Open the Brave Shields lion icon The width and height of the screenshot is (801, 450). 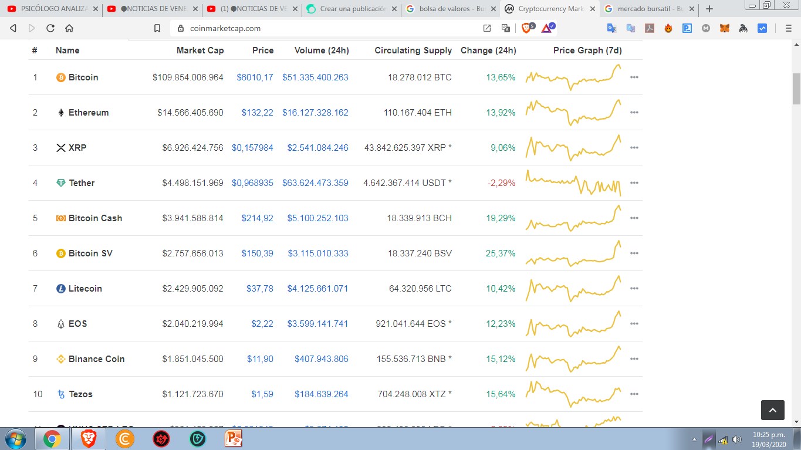[526, 28]
